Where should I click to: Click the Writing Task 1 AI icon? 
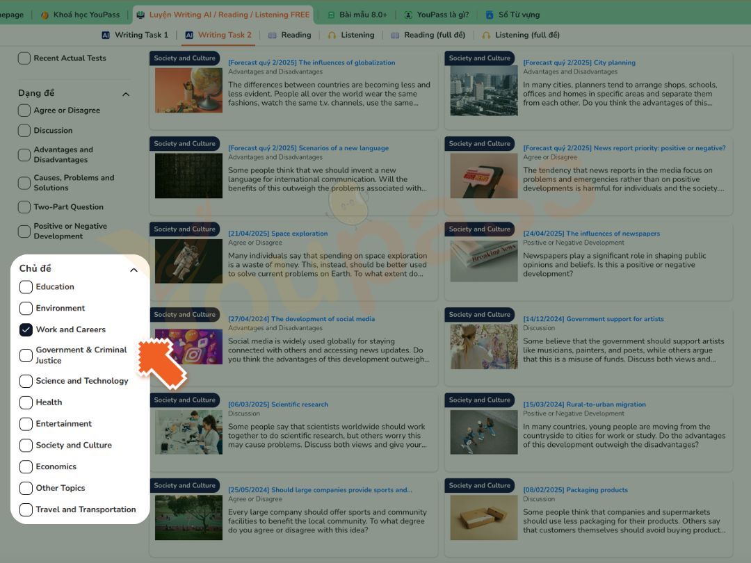click(106, 35)
